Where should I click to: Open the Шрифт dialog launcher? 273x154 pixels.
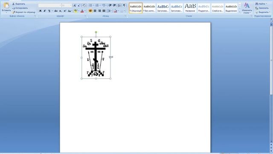(85, 16)
